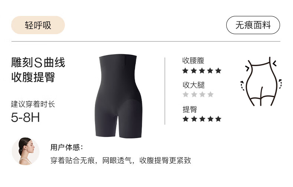Click the body contour line diagram icon
Viewport: 293px width, 187px height.
click(x=261, y=82)
